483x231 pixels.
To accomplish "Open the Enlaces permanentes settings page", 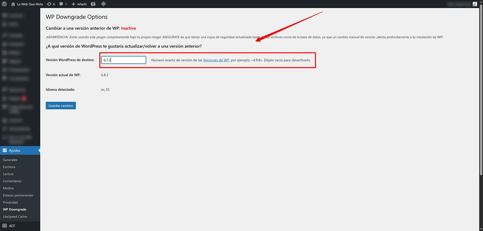I will pos(18,195).
